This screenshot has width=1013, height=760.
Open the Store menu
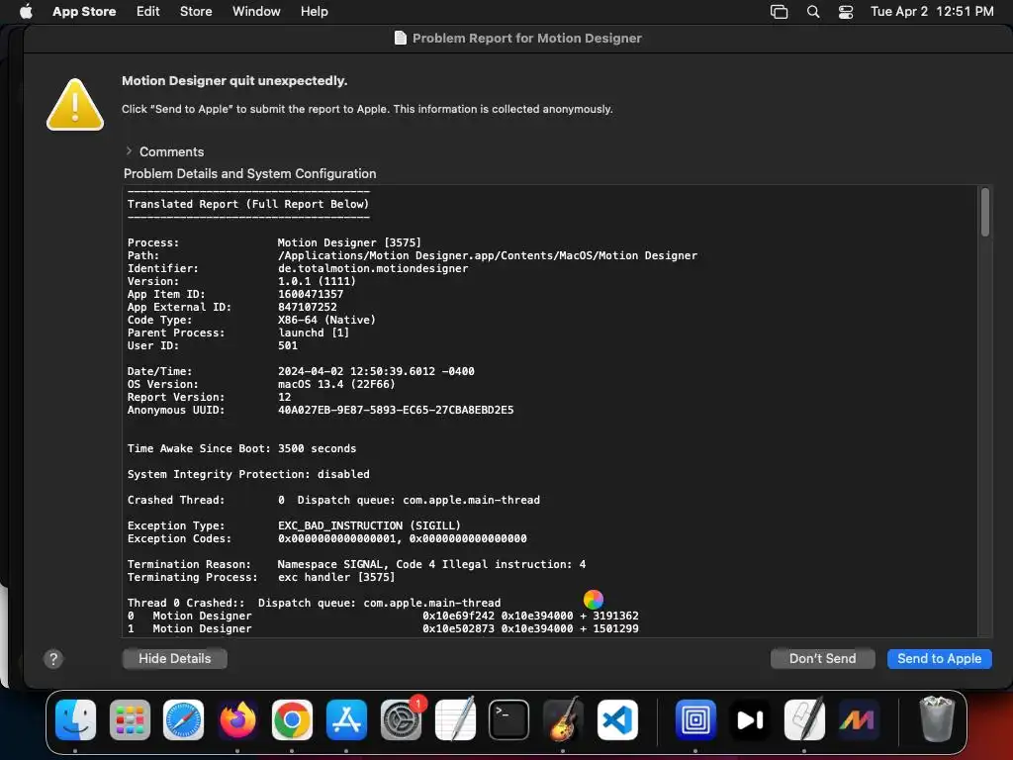(196, 12)
